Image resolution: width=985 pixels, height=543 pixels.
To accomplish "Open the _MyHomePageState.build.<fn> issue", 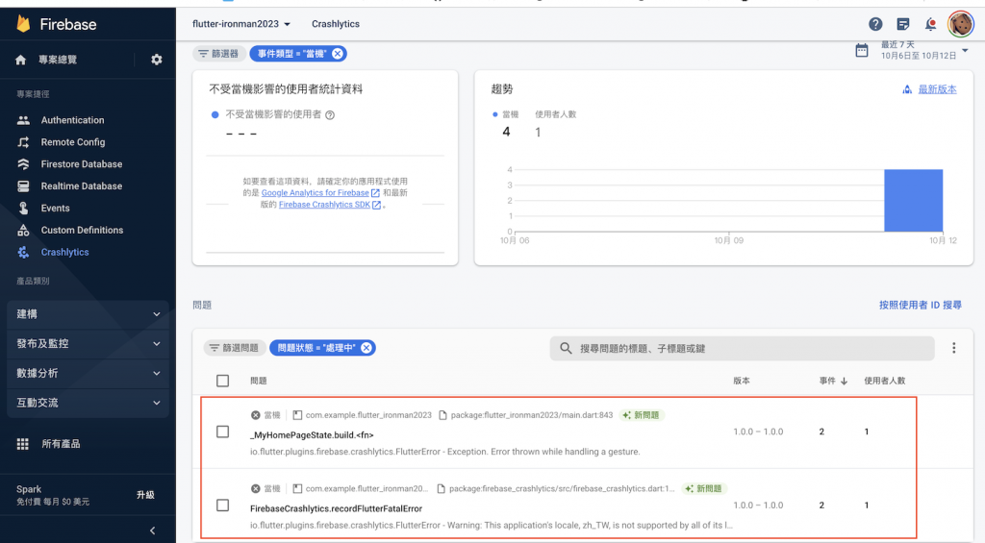I will (312, 434).
